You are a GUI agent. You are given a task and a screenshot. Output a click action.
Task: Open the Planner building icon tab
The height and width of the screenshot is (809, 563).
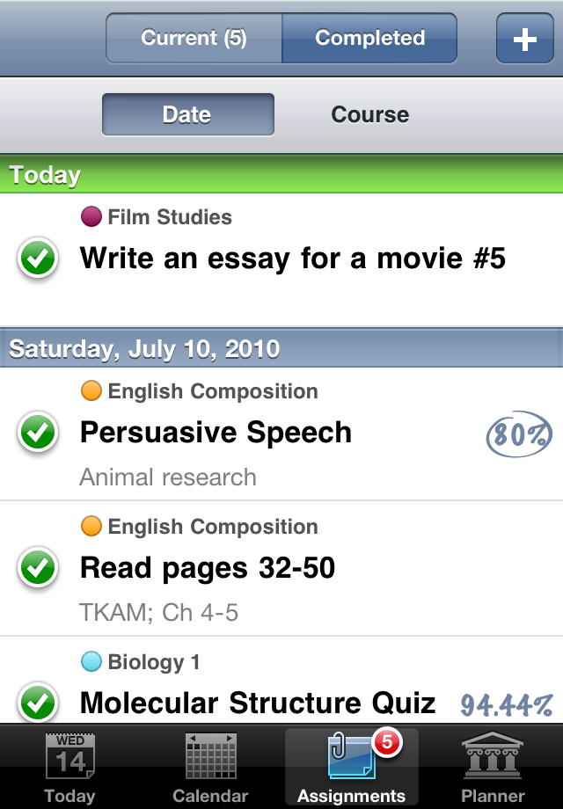pyautogui.click(x=493, y=769)
